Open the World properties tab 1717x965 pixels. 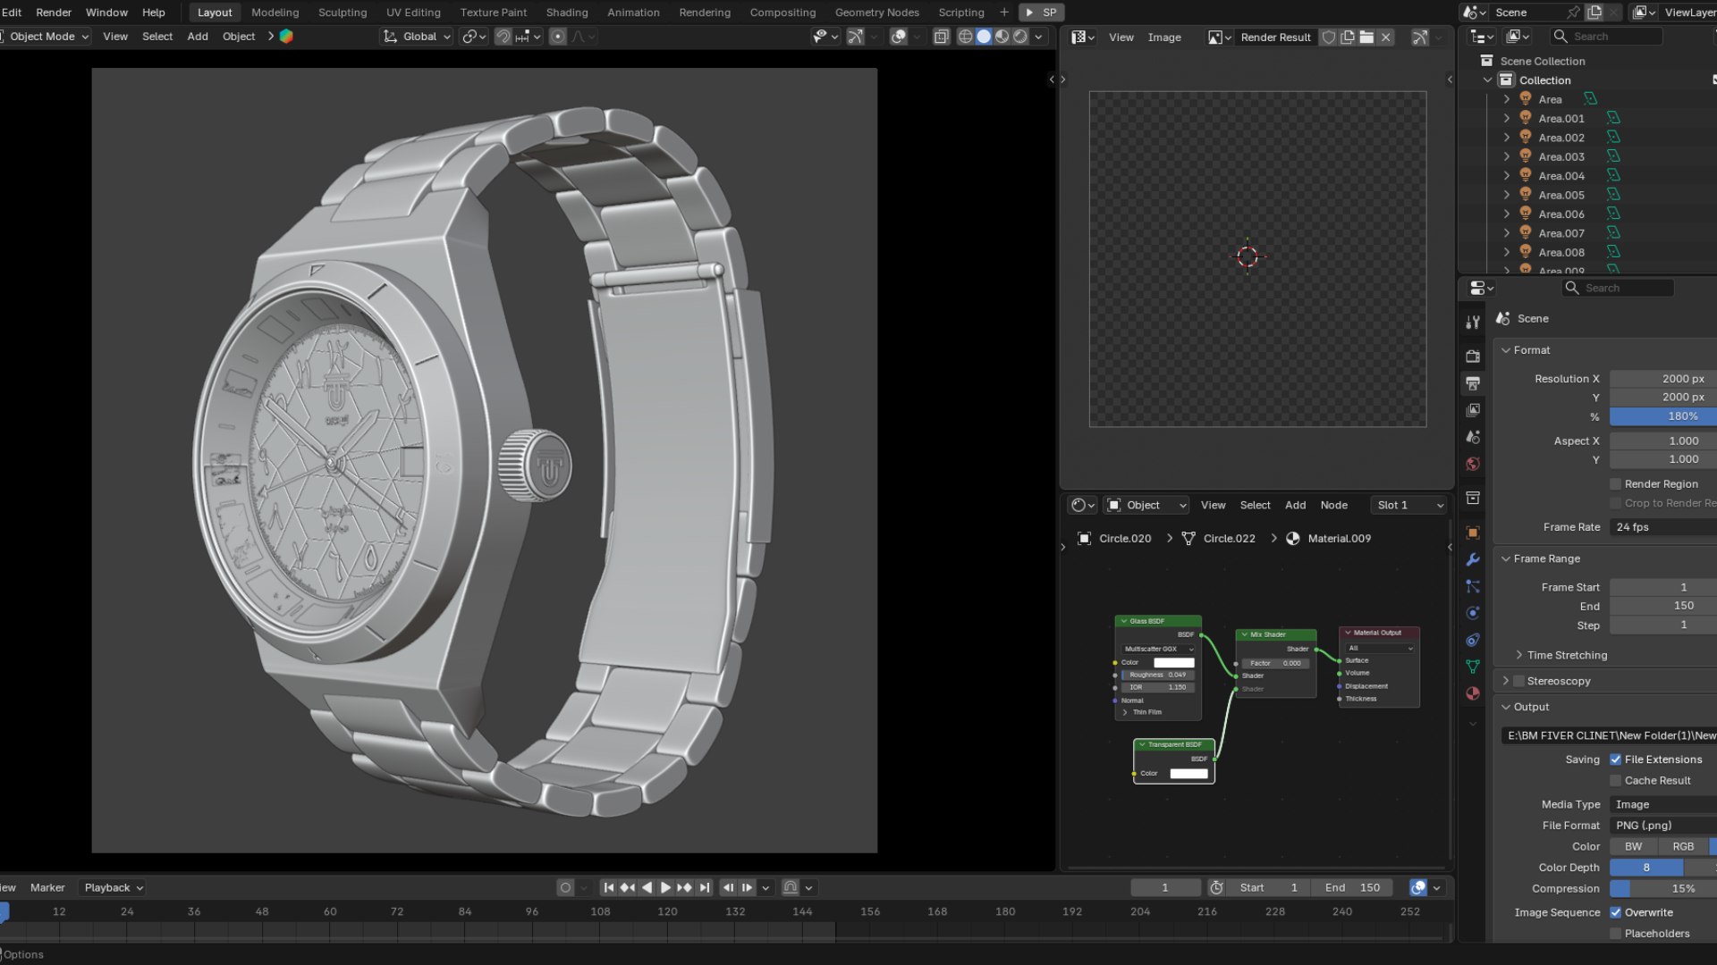[1473, 464]
